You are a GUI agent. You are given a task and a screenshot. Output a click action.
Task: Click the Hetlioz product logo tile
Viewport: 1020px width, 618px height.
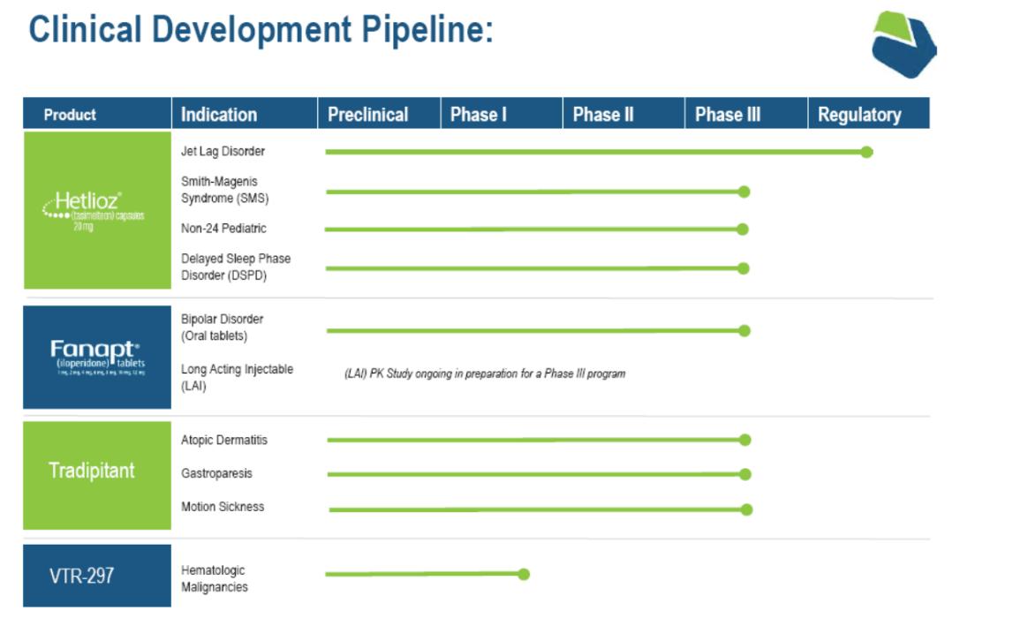[x=97, y=210]
